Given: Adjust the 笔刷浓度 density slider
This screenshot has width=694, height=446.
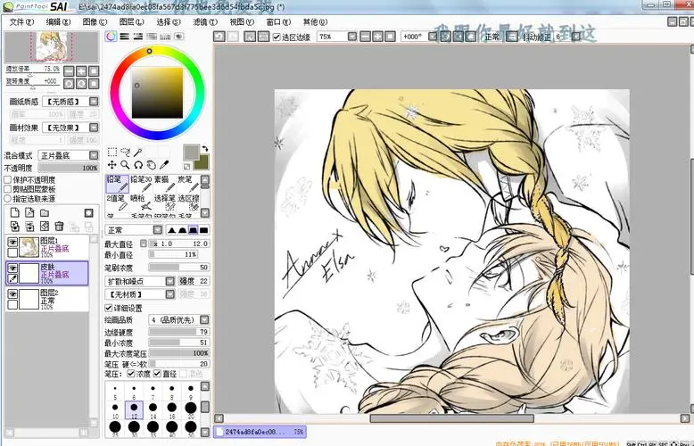Looking at the screenshot, I should coord(178,268).
